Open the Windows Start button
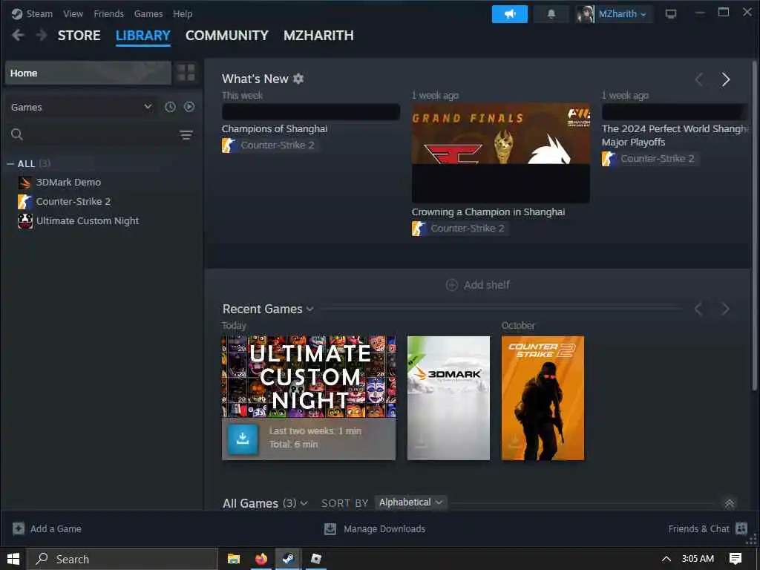The height and width of the screenshot is (570, 760). coord(13,559)
